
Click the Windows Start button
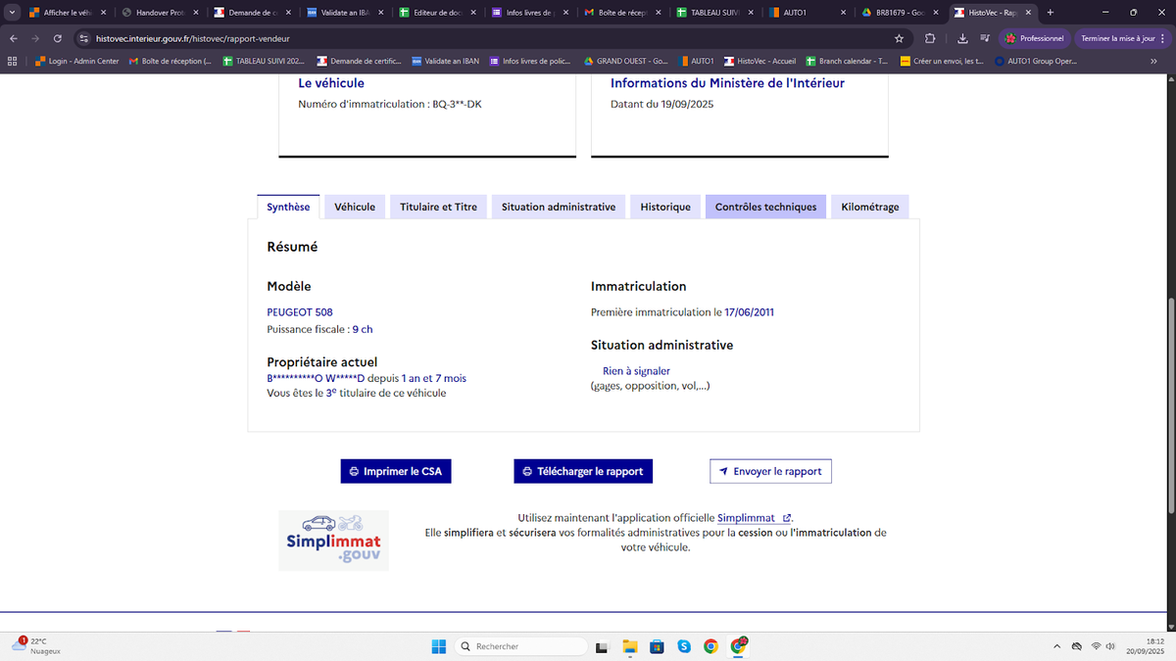(438, 646)
